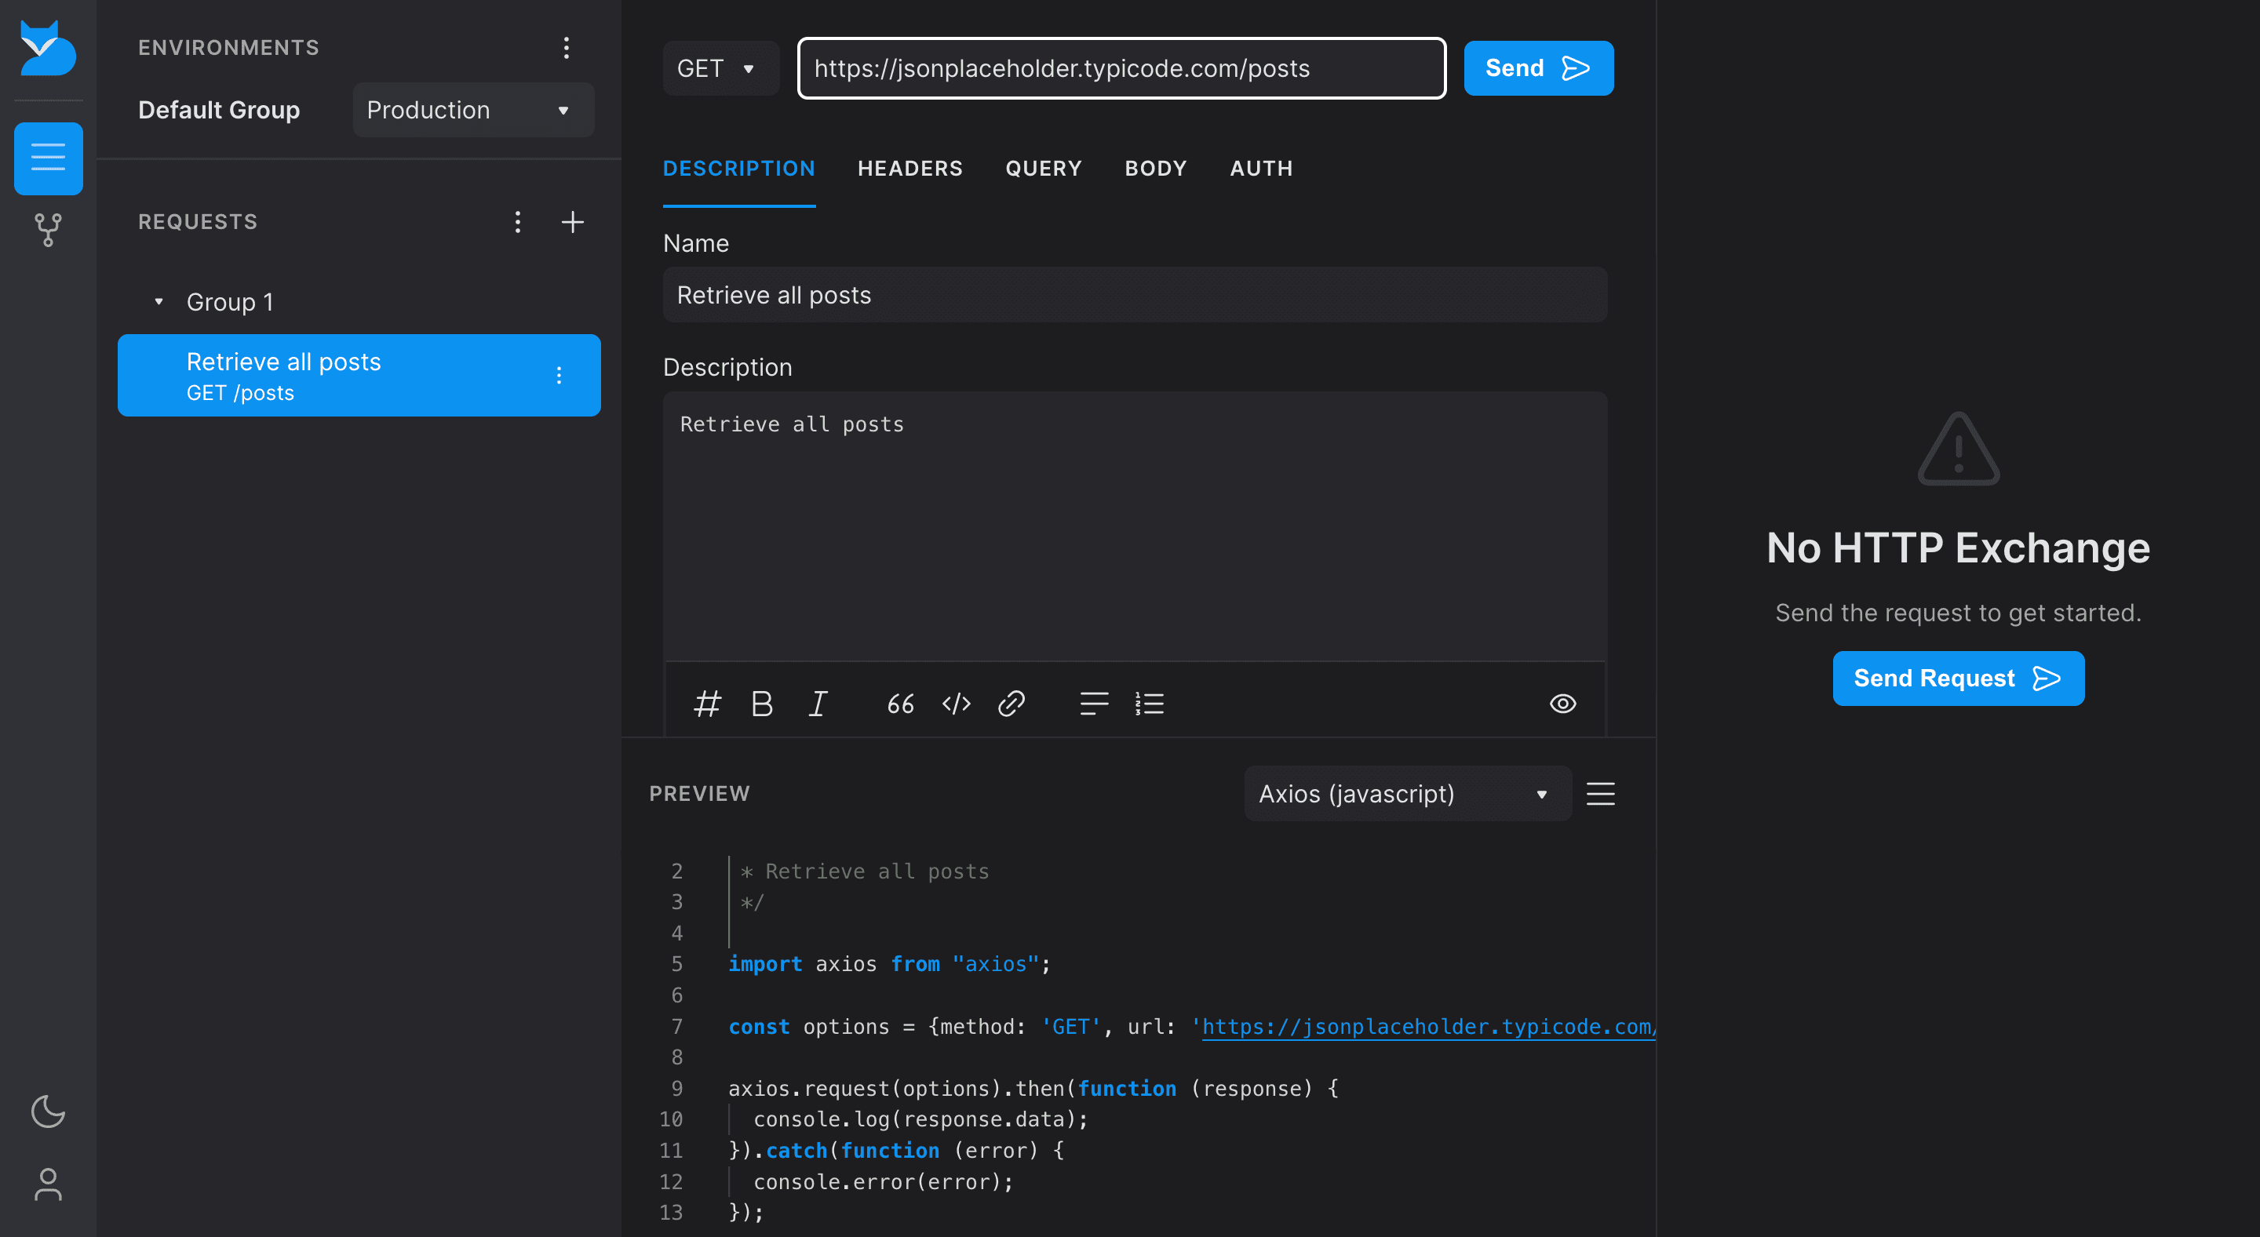Apply italic formatting in description
The image size is (2260, 1237).
tap(818, 703)
